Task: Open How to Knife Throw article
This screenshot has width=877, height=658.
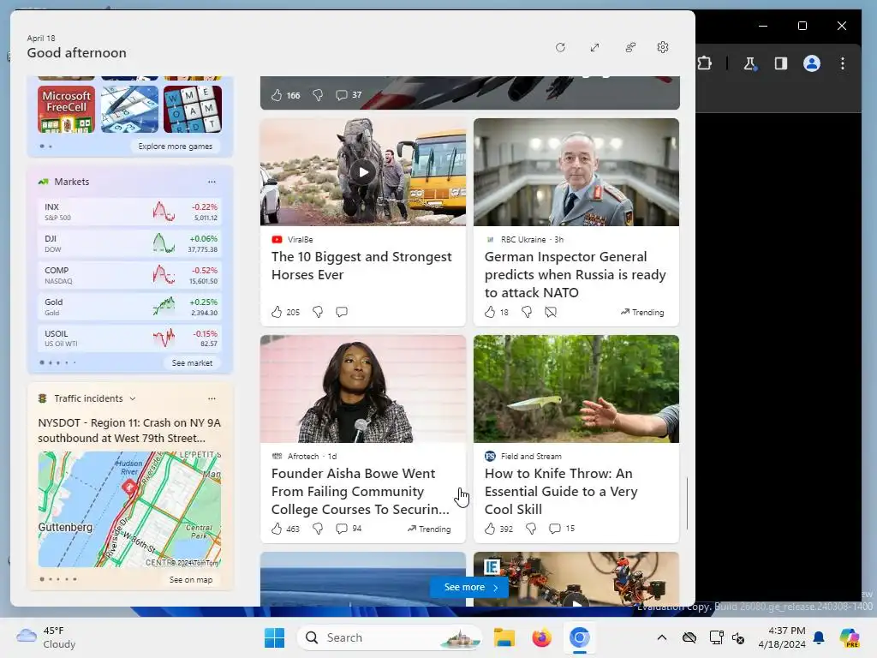Action: [x=561, y=491]
